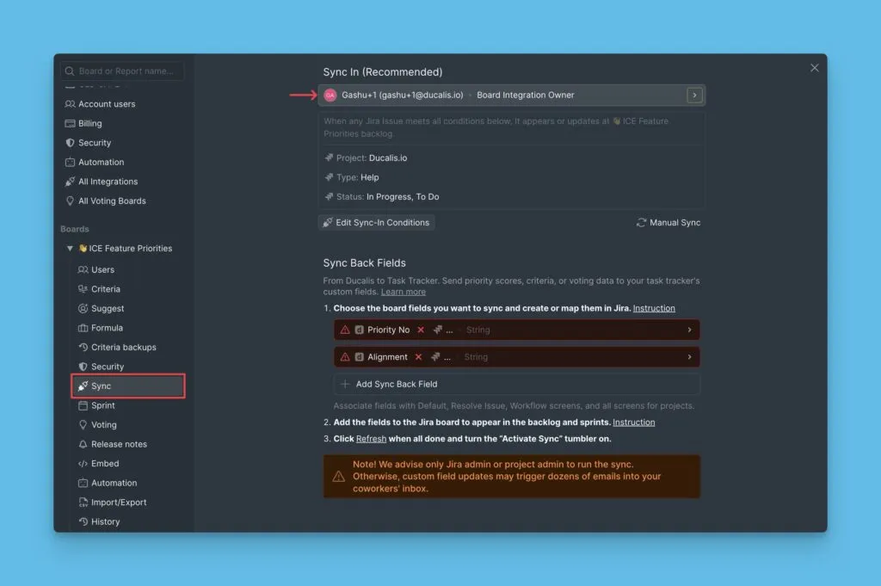Go to All Integrations in sidebar
881x586 pixels.
pos(108,182)
